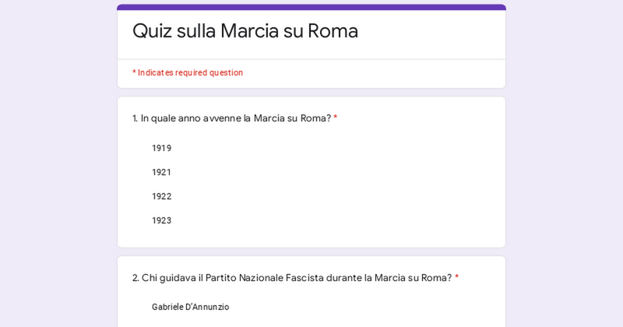The height and width of the screenshot is (327, 623).
Task: Pick the 1922 answer option
Action: pyautogui.click(x=161, y=196)
